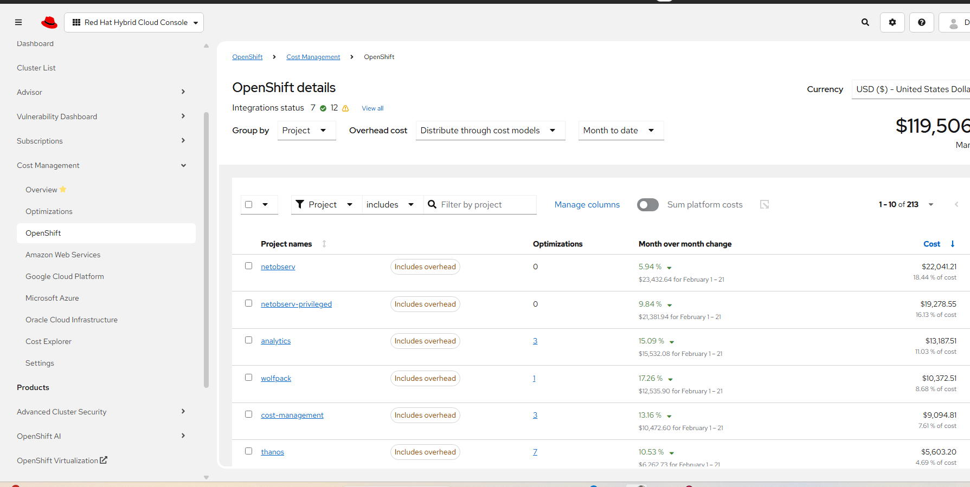Image resolution: width=970 pixels, height=487 pixels.
Task: Open the Red Hat Hybrid Cloud Console dropdown
Action: point(134,22)
